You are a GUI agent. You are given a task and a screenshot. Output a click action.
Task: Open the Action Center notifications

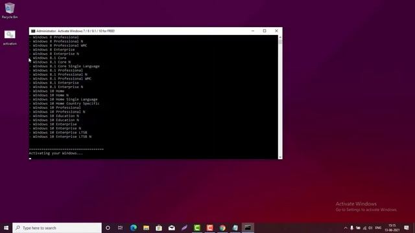click(x=407, y=228)
